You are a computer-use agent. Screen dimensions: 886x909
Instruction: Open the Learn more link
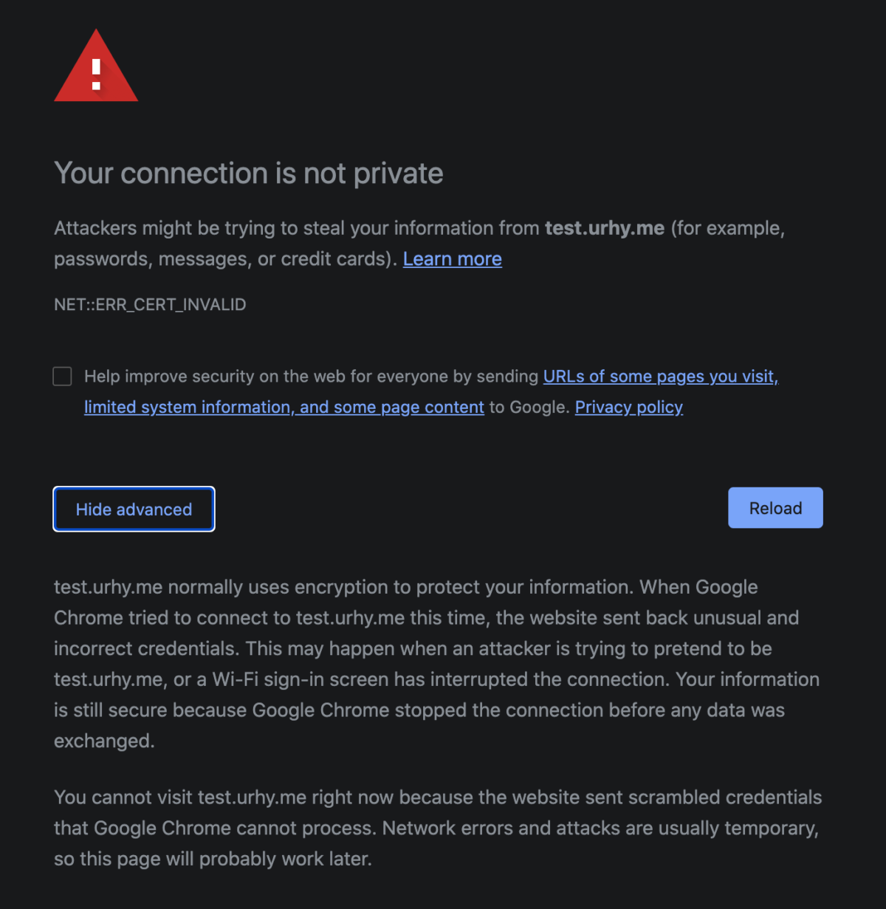click(452, 259)
